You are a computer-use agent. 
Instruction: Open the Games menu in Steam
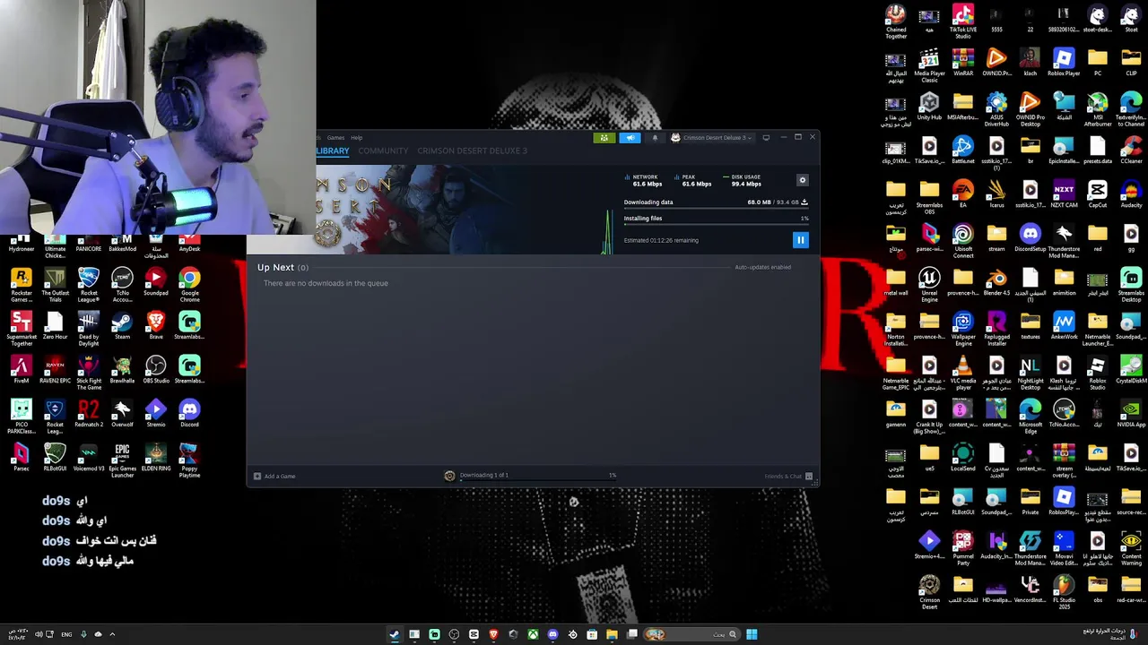(335, 138)
